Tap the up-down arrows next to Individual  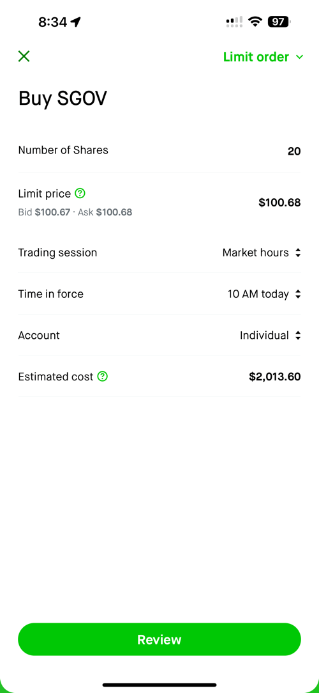[x=298, y=336]
